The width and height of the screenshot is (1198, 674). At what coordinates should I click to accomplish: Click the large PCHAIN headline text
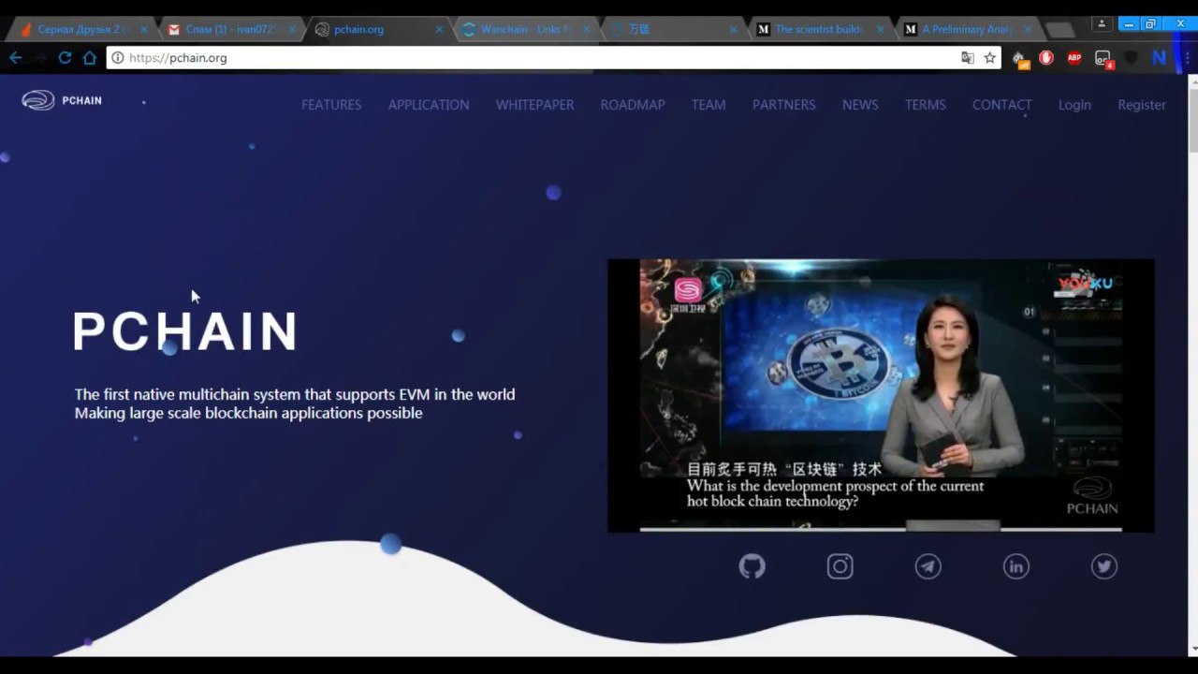185,331
